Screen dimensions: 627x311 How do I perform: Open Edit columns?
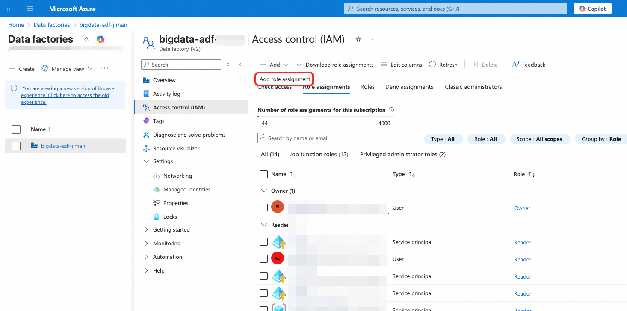tap(401, 65)
